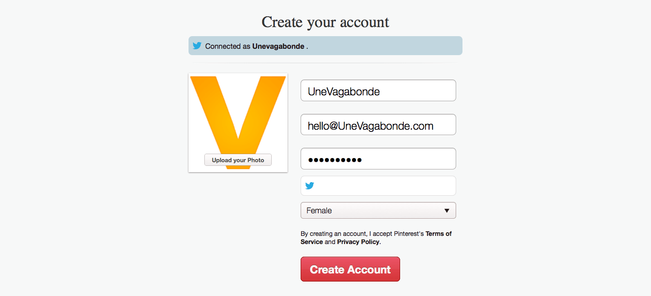Click the username field containing UneVagabonde
This screenshot has height=296, width=651.
[378, 91]
